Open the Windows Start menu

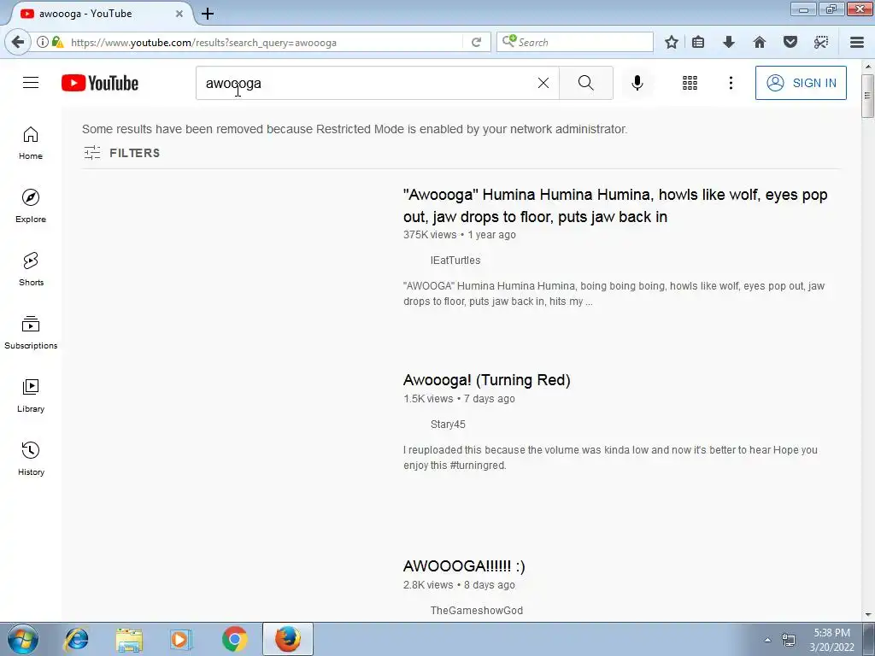(x=23, y=639)
